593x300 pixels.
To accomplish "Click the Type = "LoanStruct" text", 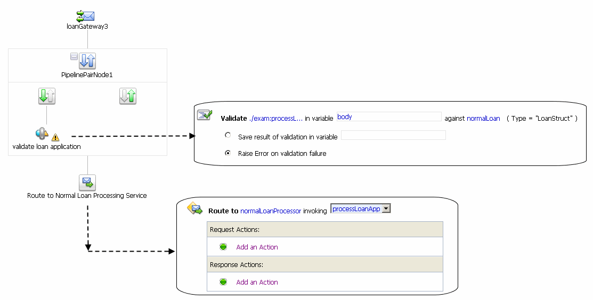I will point(542,119).
